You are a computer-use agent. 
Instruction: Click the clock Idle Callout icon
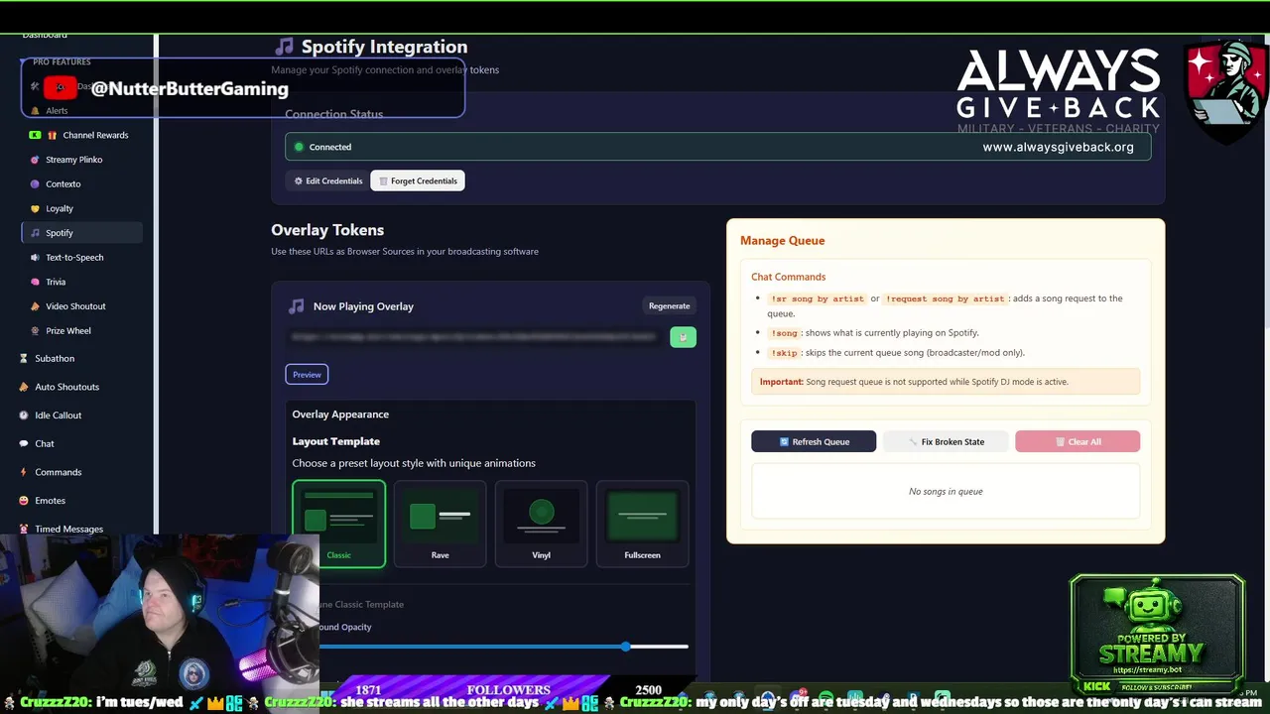(24, 416)
